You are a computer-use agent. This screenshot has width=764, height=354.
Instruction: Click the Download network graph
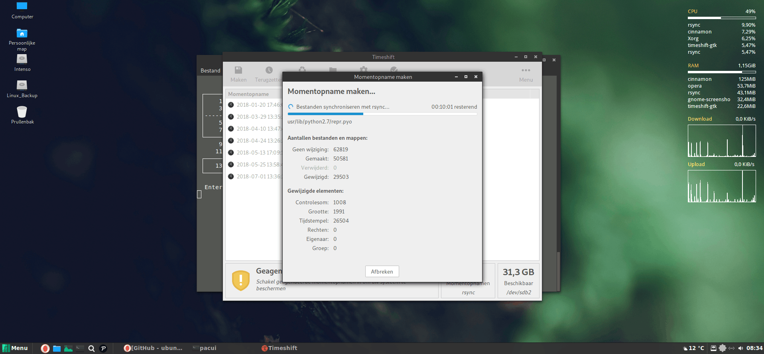click(722, 141)
